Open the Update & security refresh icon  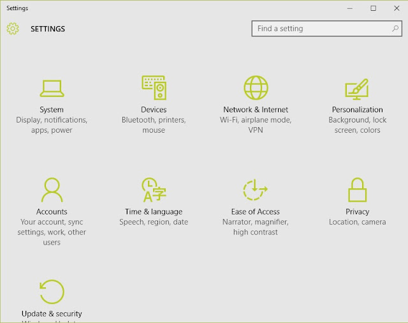tap(52, 292)
